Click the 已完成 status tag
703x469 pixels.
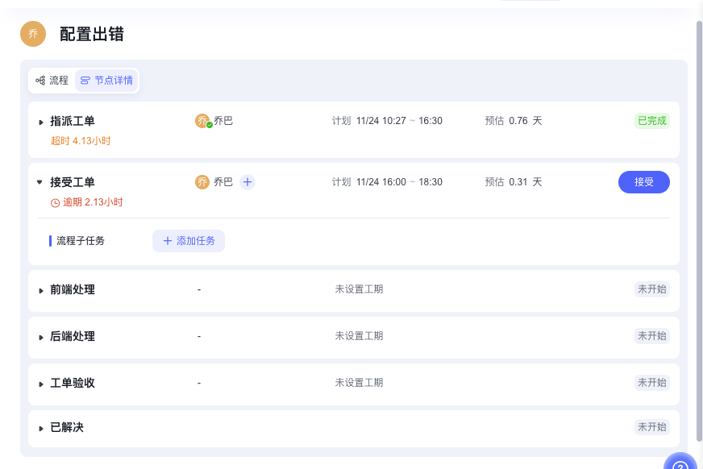[x=651, y=121]
